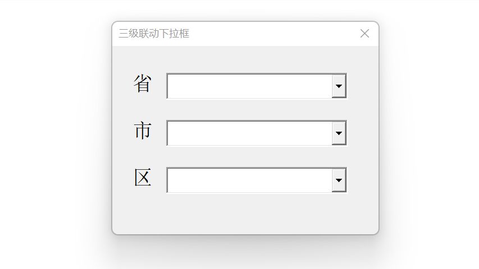479x269 pixels.
Task: Click the 省 label character
Action: tap(142, 84)
